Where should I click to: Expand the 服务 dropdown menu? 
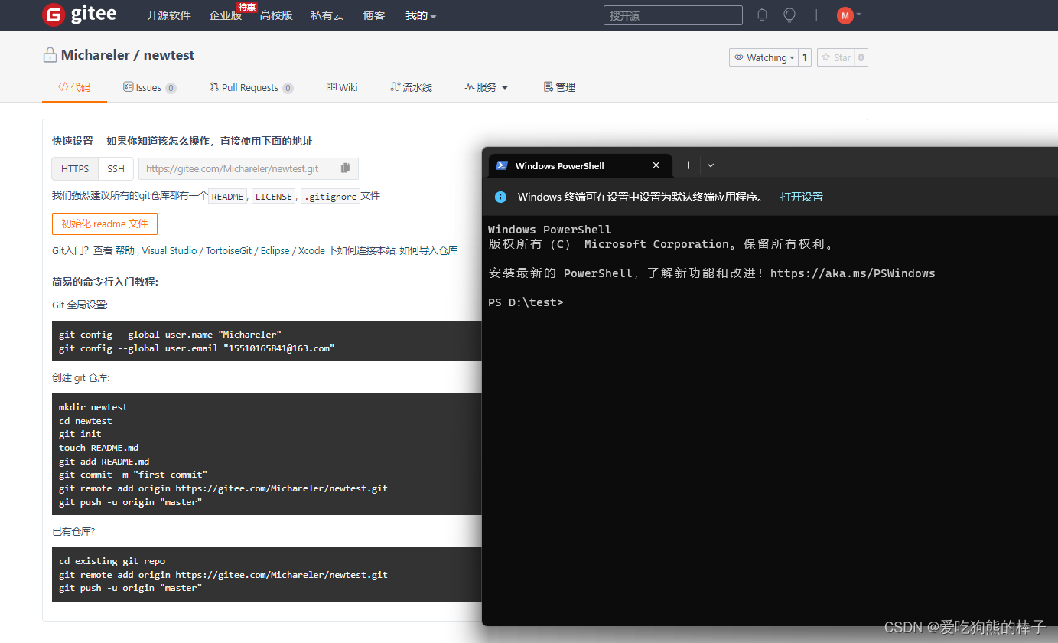coord(486,87)
